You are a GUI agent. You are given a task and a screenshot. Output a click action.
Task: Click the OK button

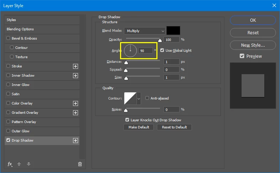coord(253,20)
